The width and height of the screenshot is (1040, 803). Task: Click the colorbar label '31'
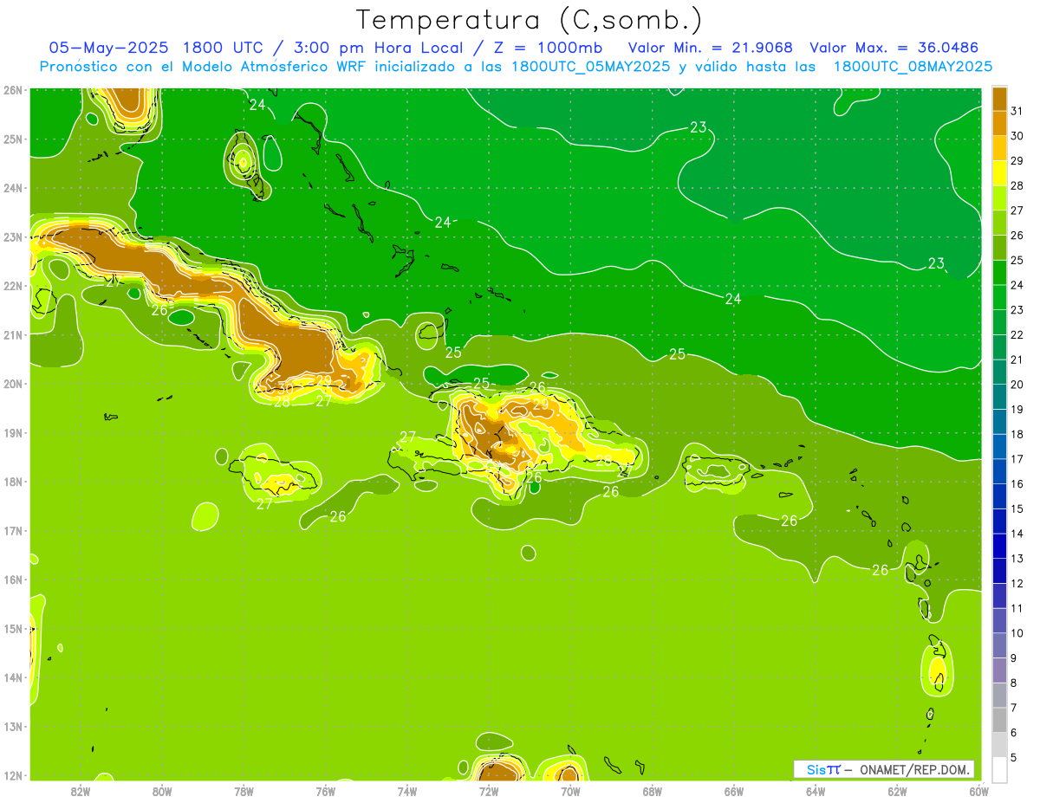(1017, 111)
